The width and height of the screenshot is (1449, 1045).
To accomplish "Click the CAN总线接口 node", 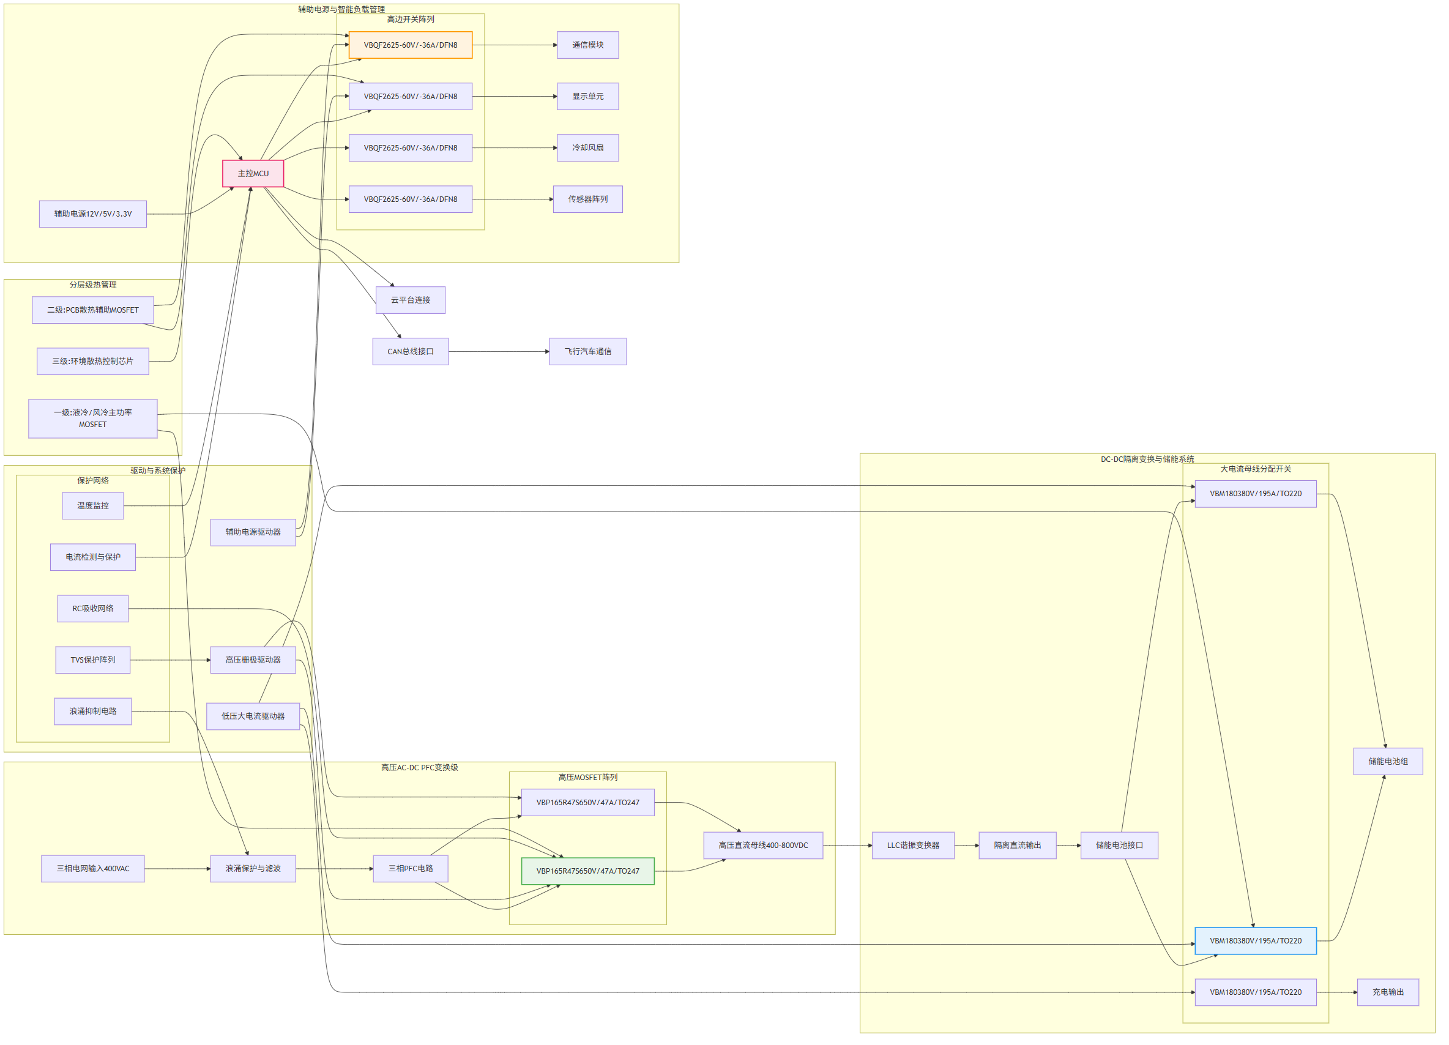I will click(x=410, y=352).
